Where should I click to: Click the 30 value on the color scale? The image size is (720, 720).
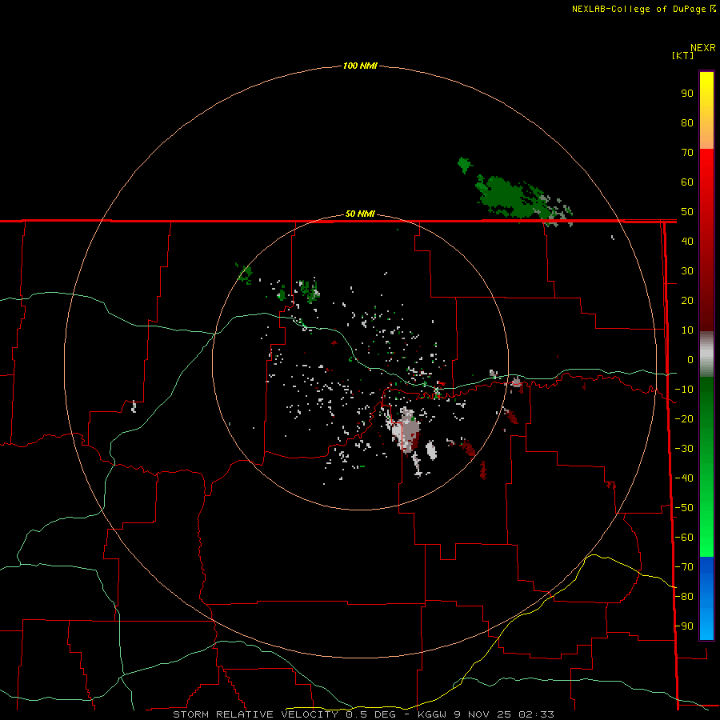click(687, 271)
